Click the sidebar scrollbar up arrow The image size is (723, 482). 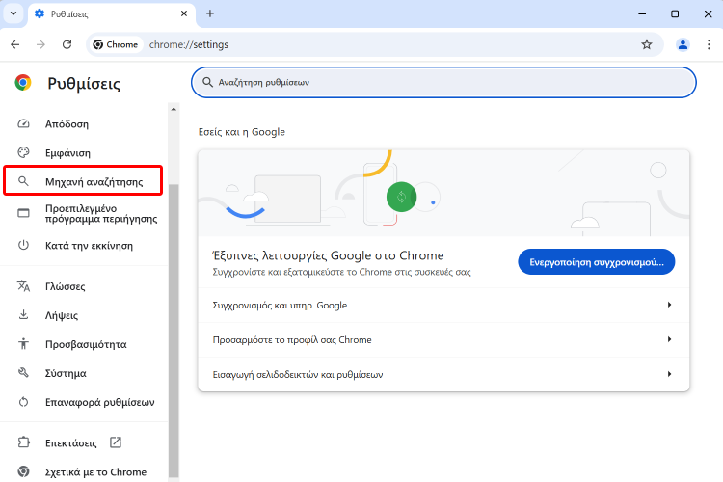tap(174, 109)
